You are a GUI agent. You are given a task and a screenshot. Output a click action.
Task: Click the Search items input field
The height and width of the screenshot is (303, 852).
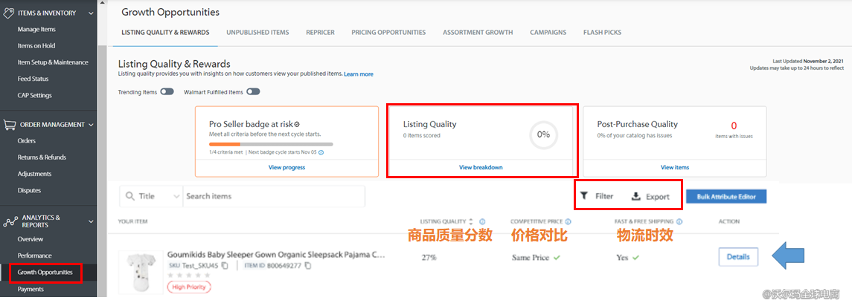(x=274, y=196)
